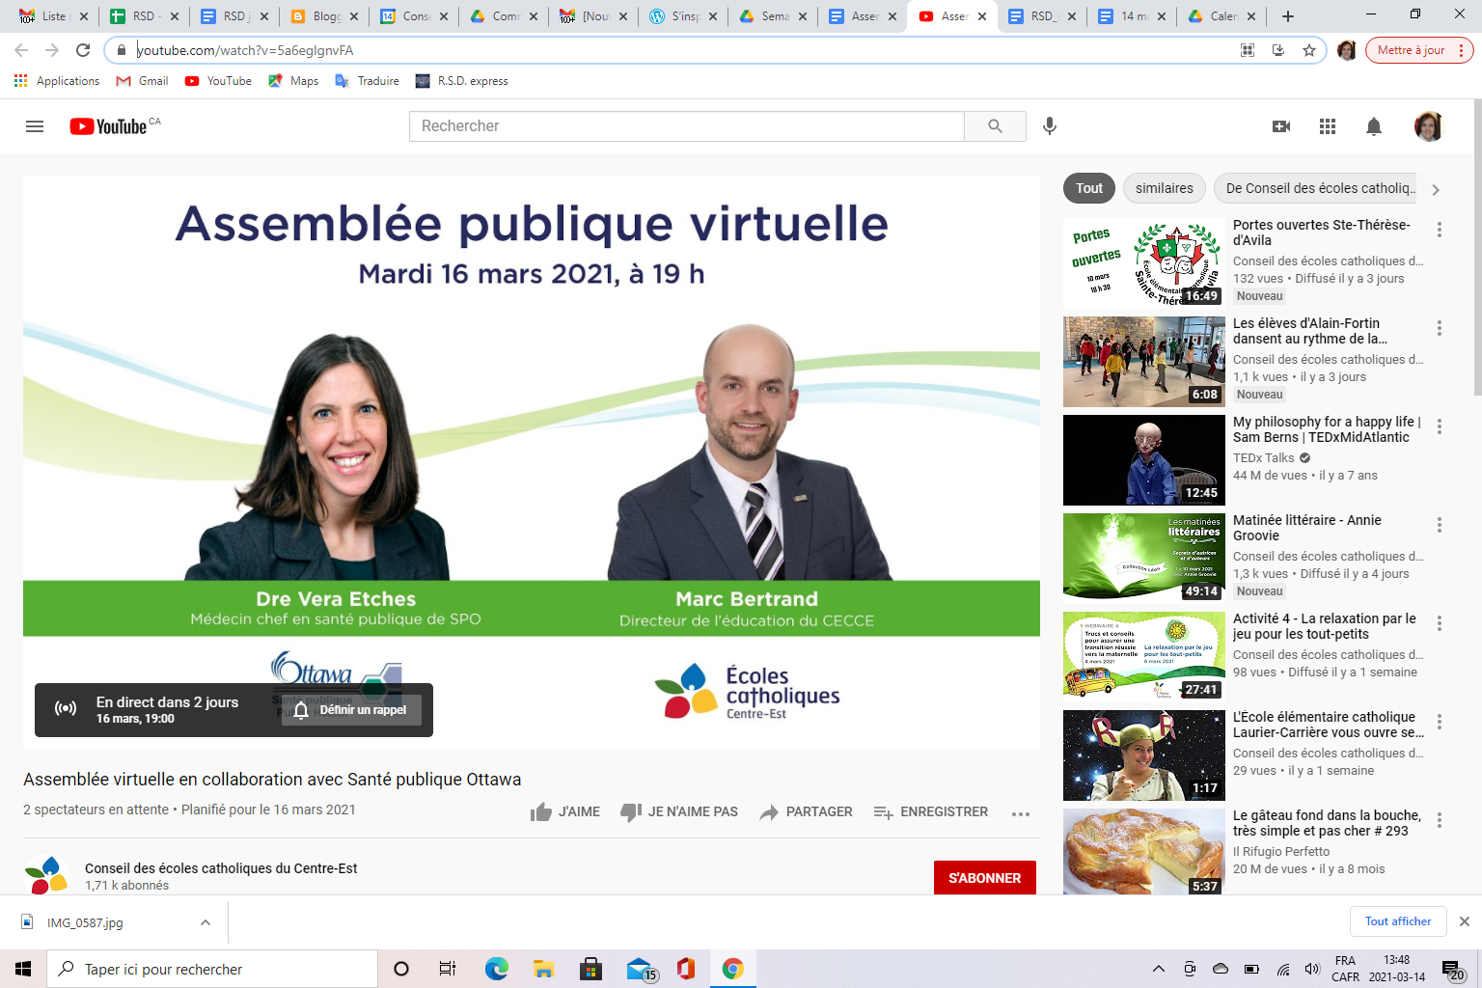Open more actions ellipsis under video

[1021, 813]
